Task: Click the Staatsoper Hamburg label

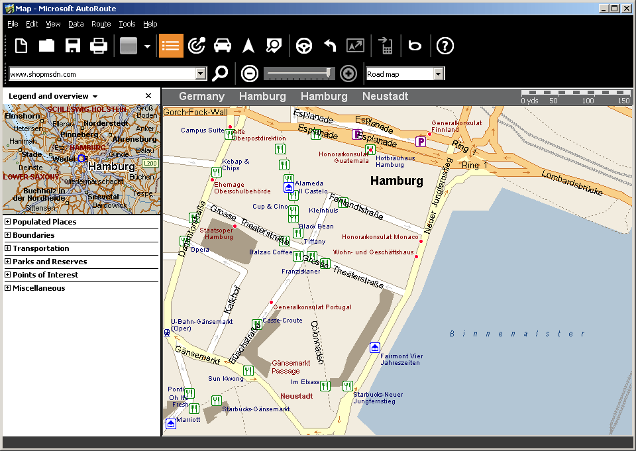Action: 217,234
